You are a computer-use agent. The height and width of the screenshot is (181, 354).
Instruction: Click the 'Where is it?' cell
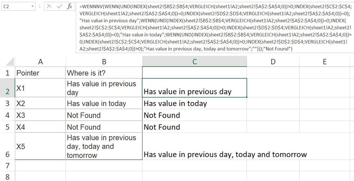click(x=104, y=73)
